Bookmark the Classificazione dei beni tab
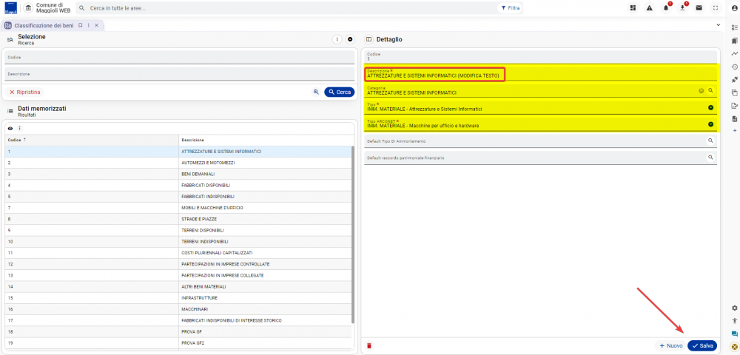 [x=81, y=25]
